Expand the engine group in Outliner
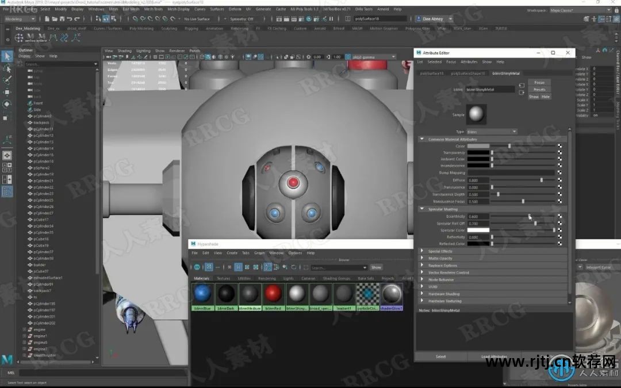The width and height of the screenshot is (621, 388). click(24, 329)
